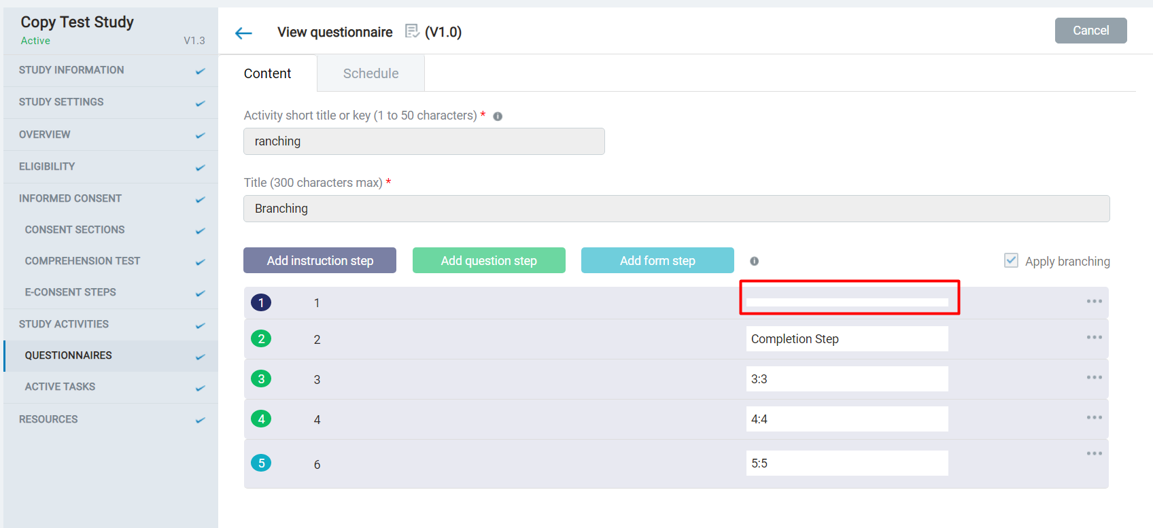Select the dark blue step 1 badge
1153x528 pixels.
pos(261,302)
